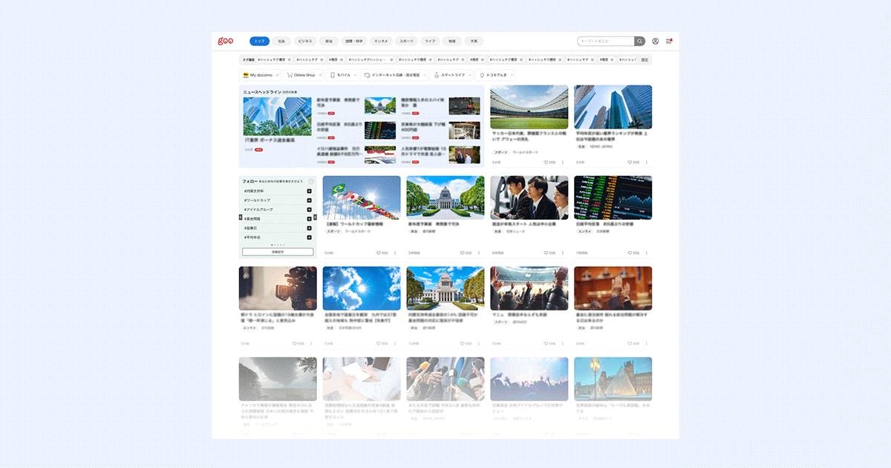Click the 設定 button in hashtag bar
The width and height of the screenshot is (891, 468).
tap(644, 59)
